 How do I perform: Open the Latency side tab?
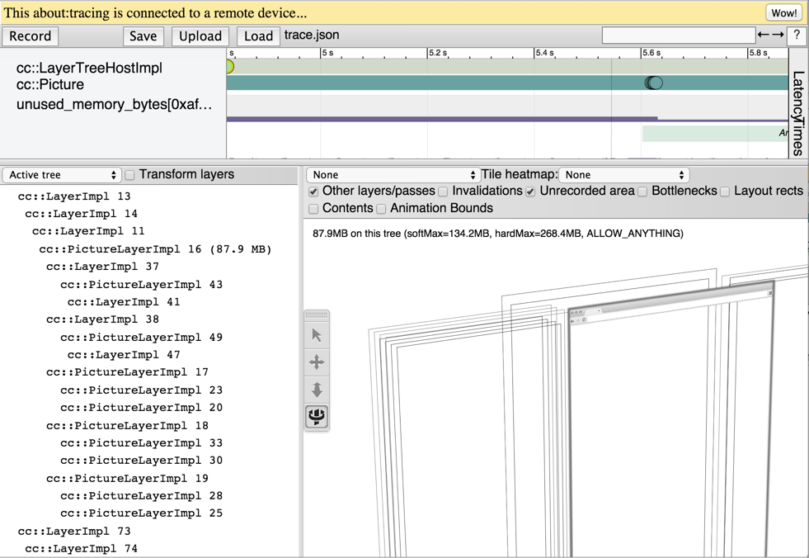797,91
